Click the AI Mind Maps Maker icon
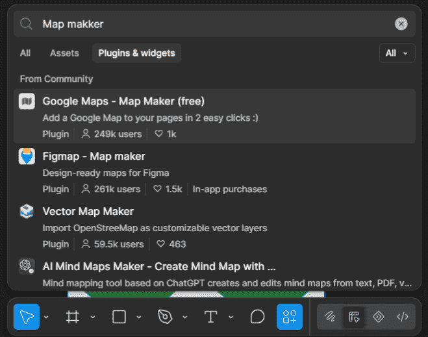This screenshot has width=428, height=337. [27, 266]
